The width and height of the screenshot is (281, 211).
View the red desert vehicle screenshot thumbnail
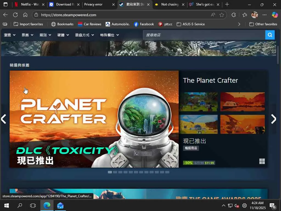tap(243, 102)
